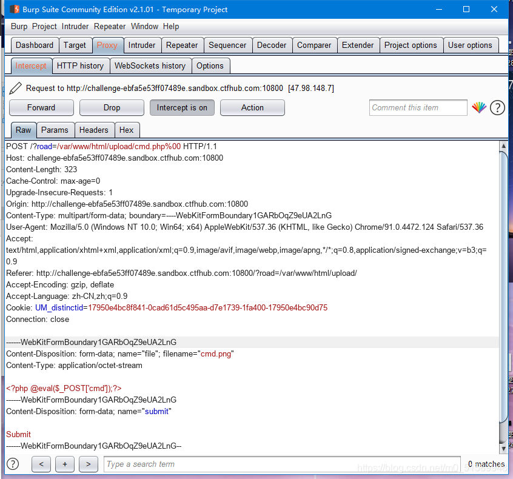Click the Cookie UM_distinctid header line

point(167,307)
